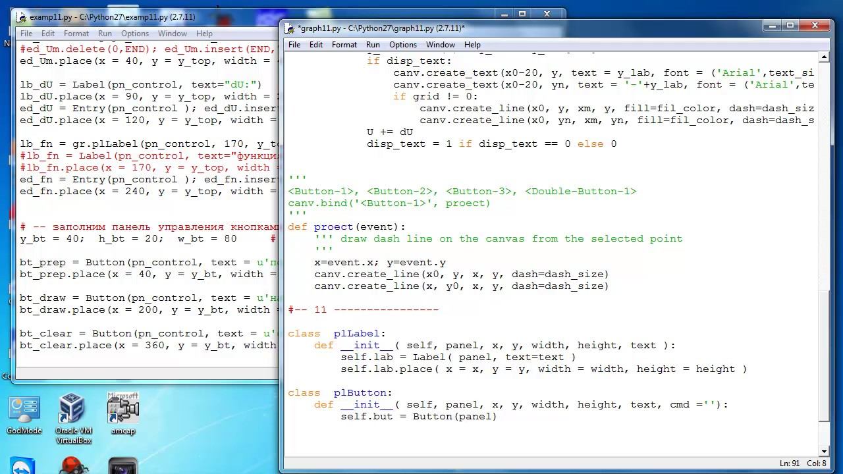Image resolution: width=843 pixels, height=474 pixels.
Task: Open Options menu in graph11.py window
Action: [x=403, y=45]
